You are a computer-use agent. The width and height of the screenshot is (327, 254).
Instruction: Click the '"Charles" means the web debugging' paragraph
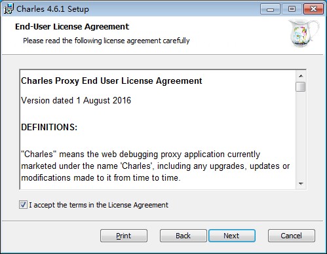pyautogui.click(x=155, y=166)
